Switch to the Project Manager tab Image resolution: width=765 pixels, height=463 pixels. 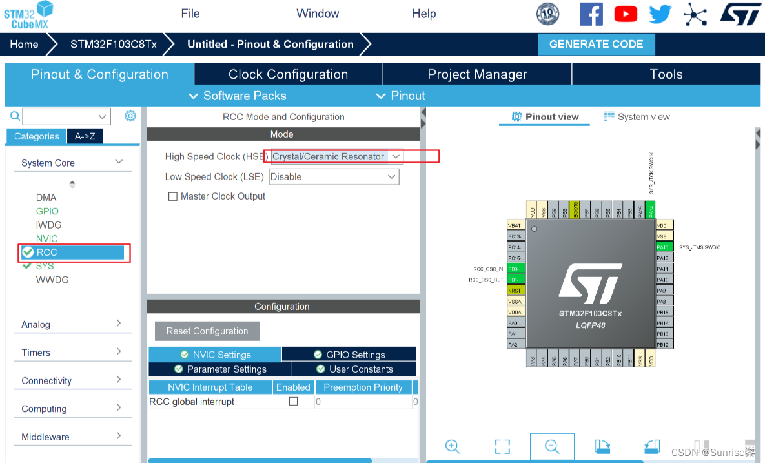pos(477,74)
